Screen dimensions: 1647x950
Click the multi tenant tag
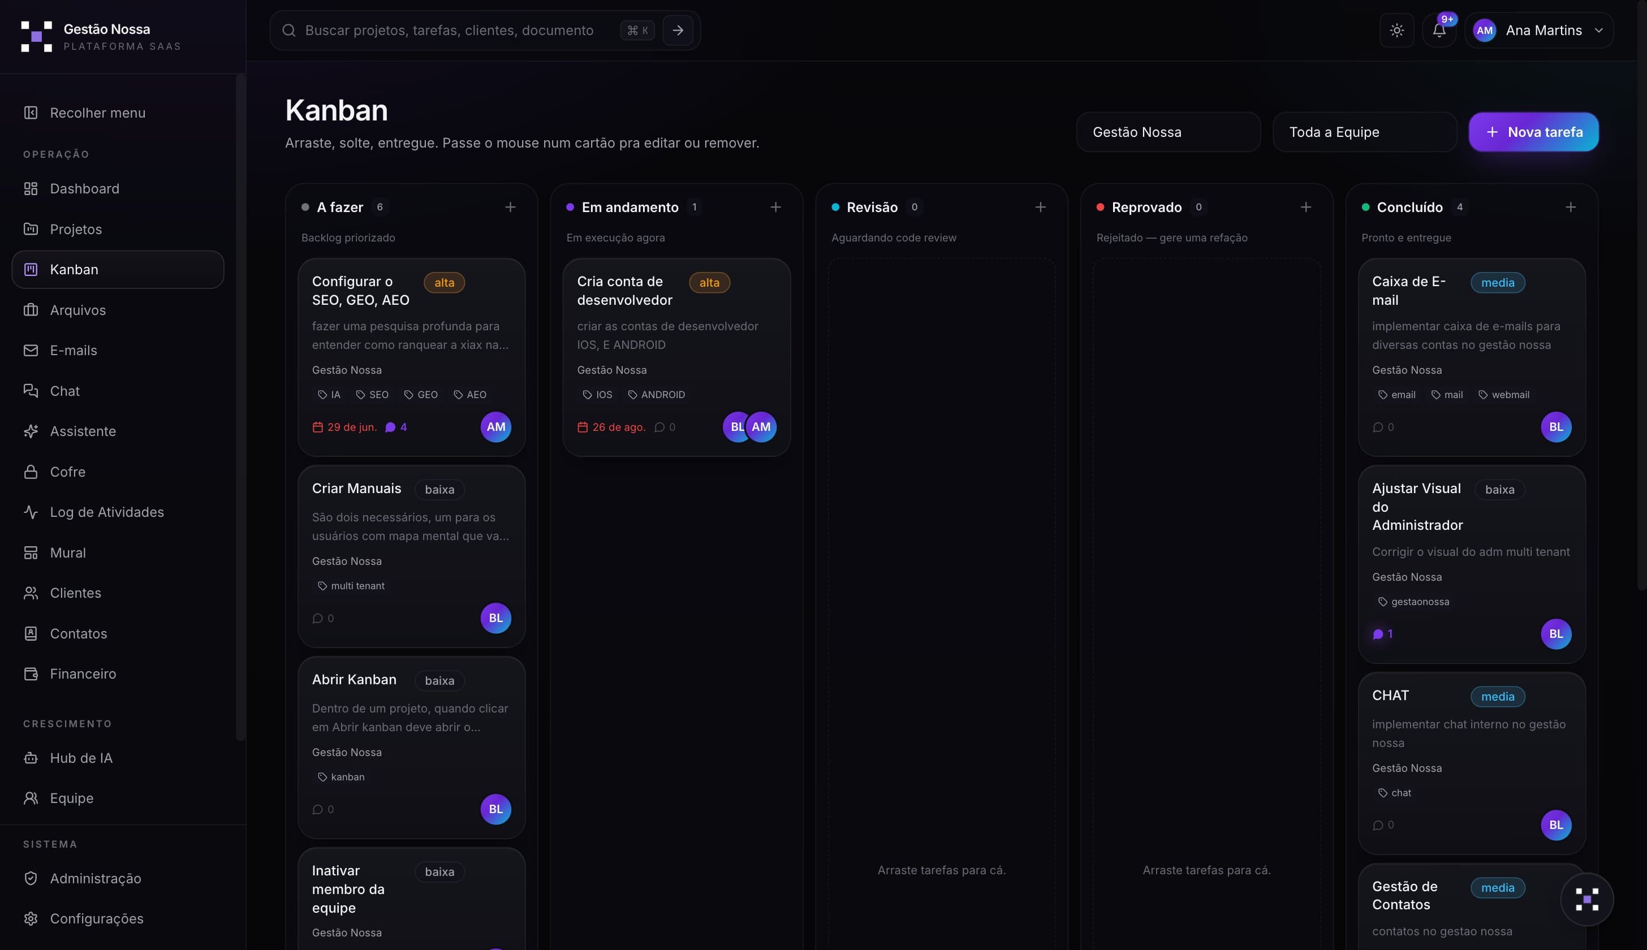(x=351, y=586)
